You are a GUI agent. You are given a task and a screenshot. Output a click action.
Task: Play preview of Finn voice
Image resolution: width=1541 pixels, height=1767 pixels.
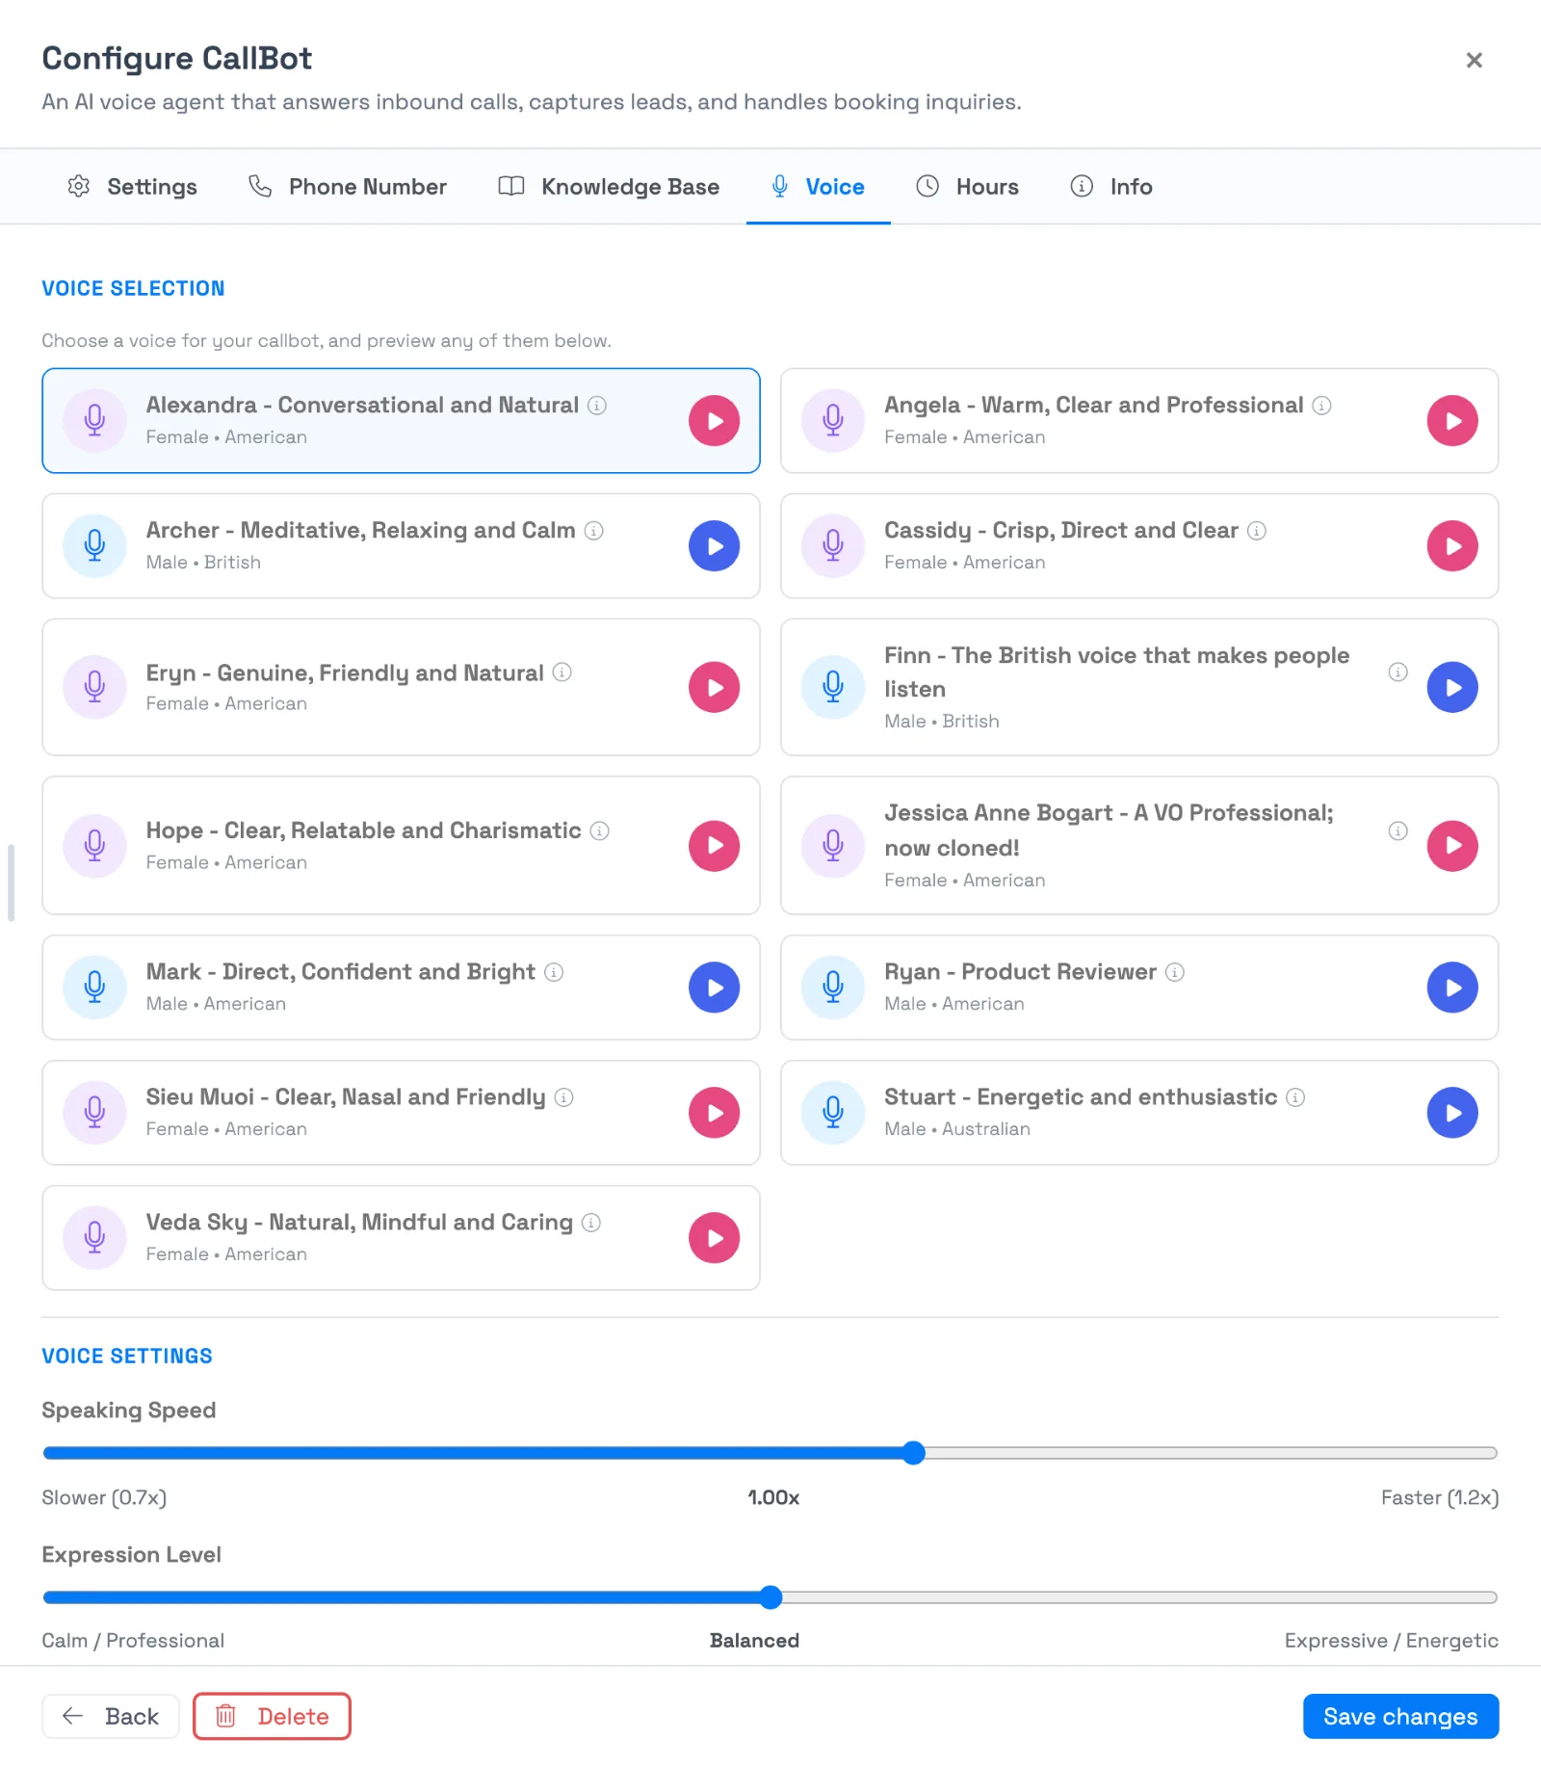coord(1452,687)
